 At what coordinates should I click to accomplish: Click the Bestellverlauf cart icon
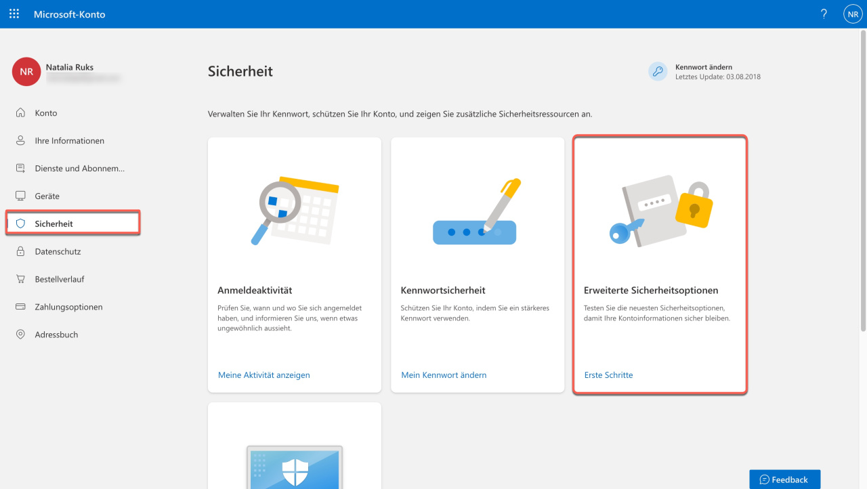[x=20, y=279]
